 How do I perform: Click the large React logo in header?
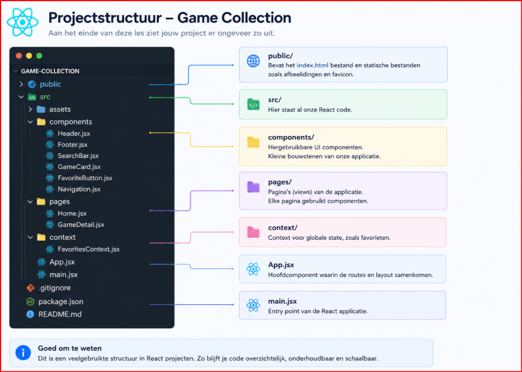pos(23,22)
